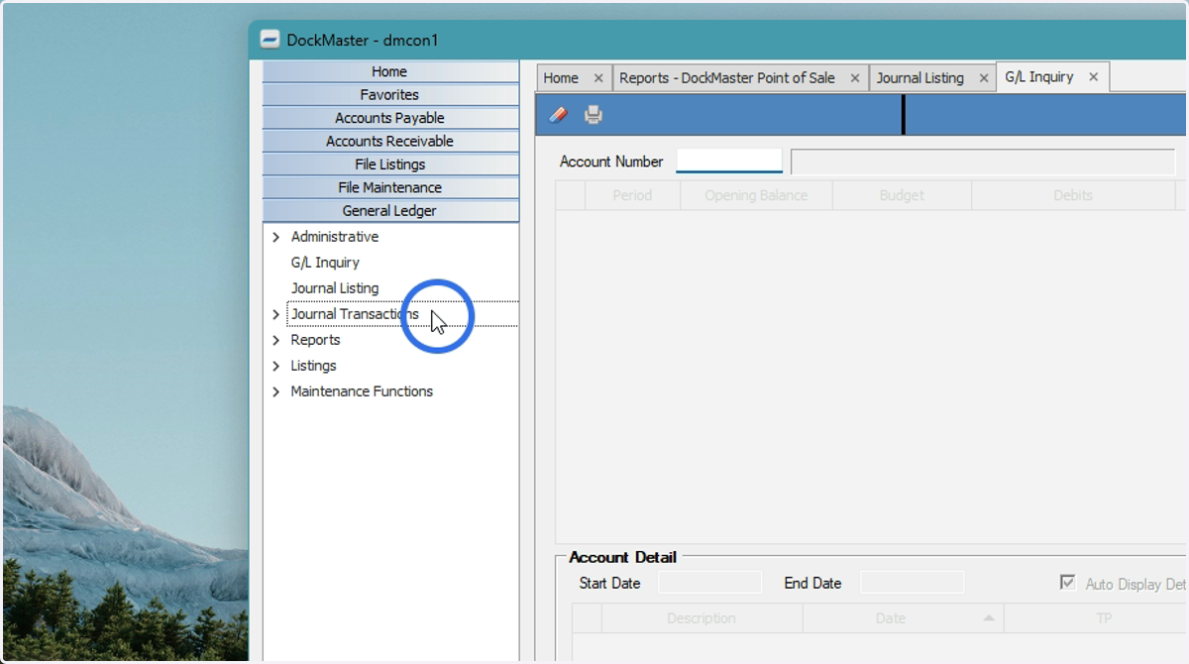This screenshot has width=1189, height=664.
Task: Expand the Listings tree node
Action: coord(275,366)
